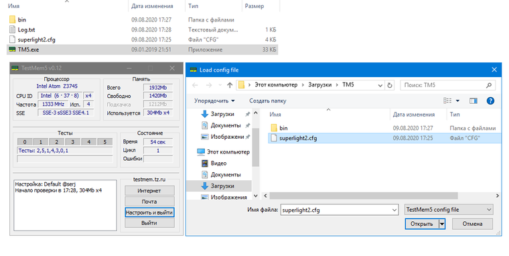Close the Load config file dialog

(x=494, y=70)
